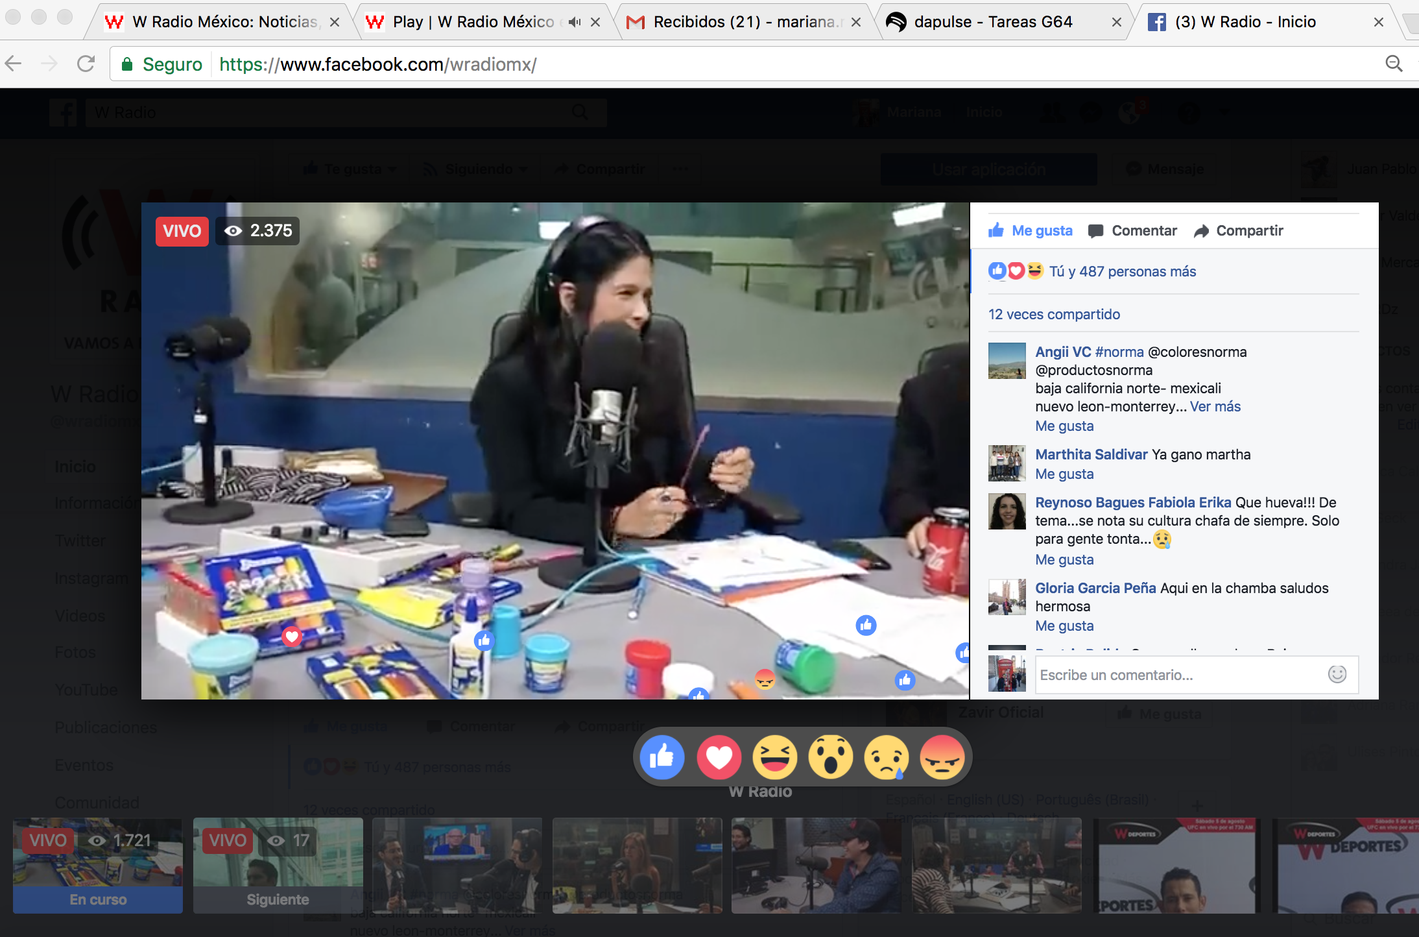Select the Love heart reaction
This screenshot has width=1419, height=937.
coord(719,757)
